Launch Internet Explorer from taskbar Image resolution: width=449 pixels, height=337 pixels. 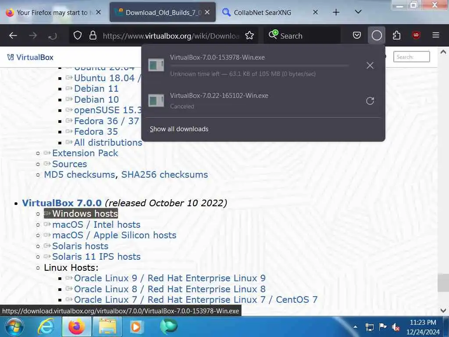(46, 326)
